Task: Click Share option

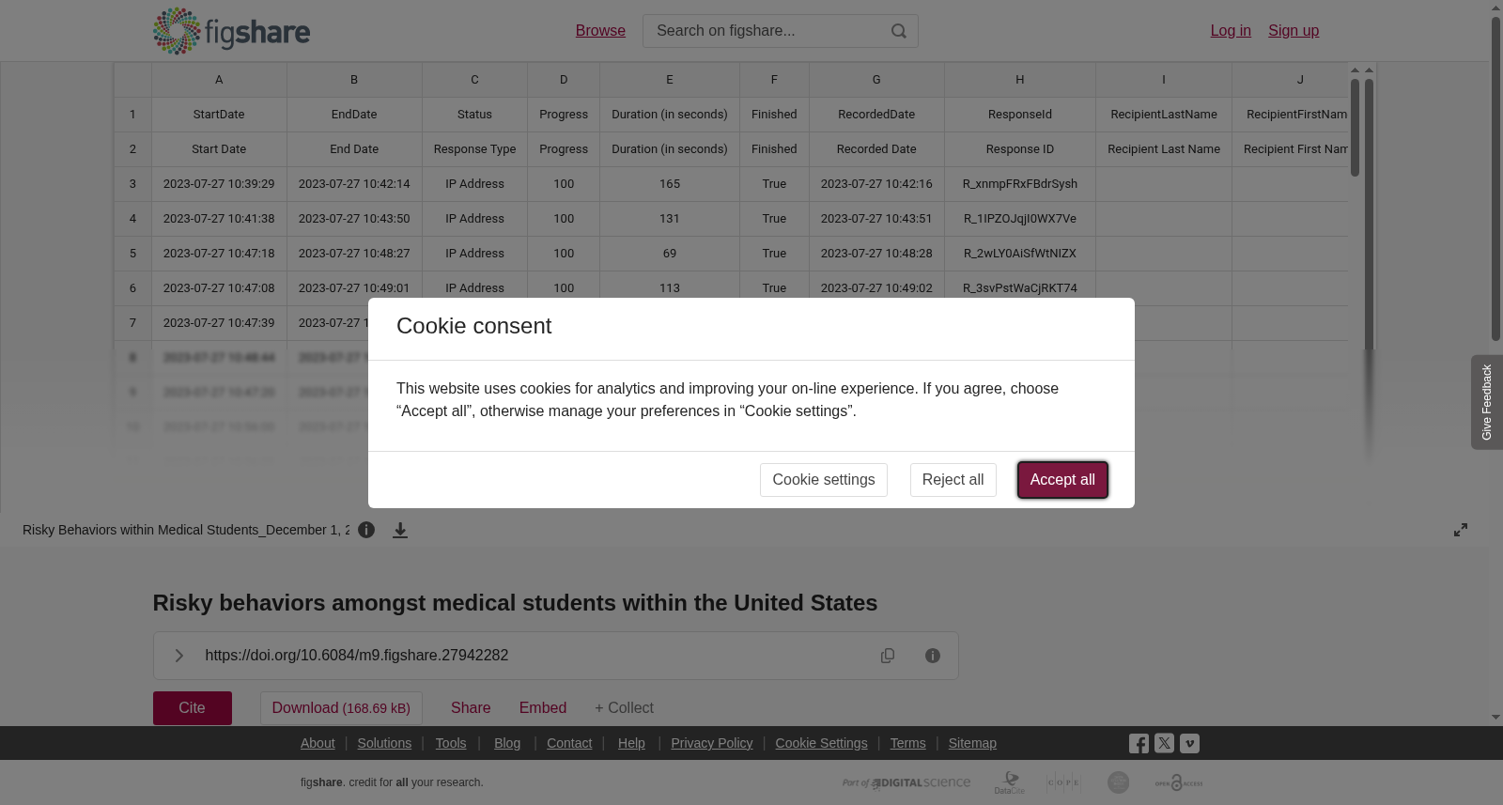Action: coord(471,708)
